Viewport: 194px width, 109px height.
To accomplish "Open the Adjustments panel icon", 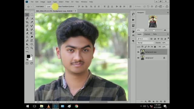I will 133,31.
